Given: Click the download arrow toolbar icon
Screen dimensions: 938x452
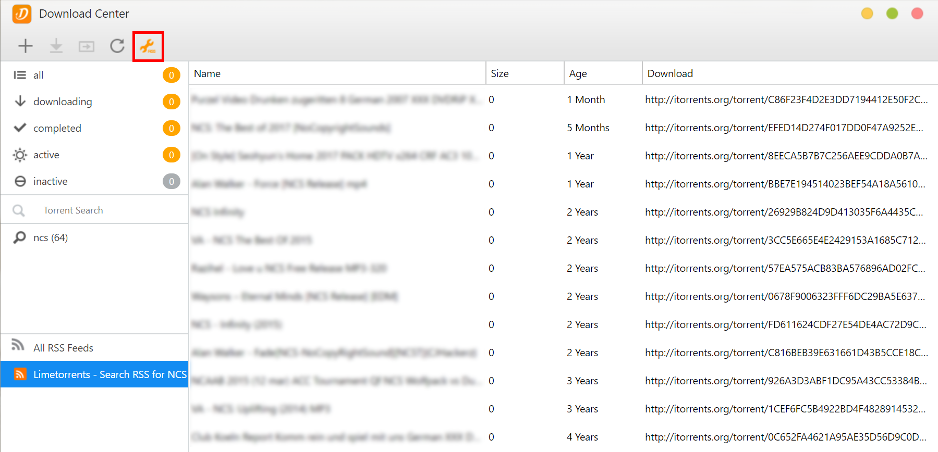Looking at the screenshot, I should point(56,46).
